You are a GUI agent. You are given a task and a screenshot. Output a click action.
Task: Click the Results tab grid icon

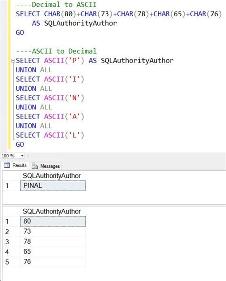click(x=7, y=165)
